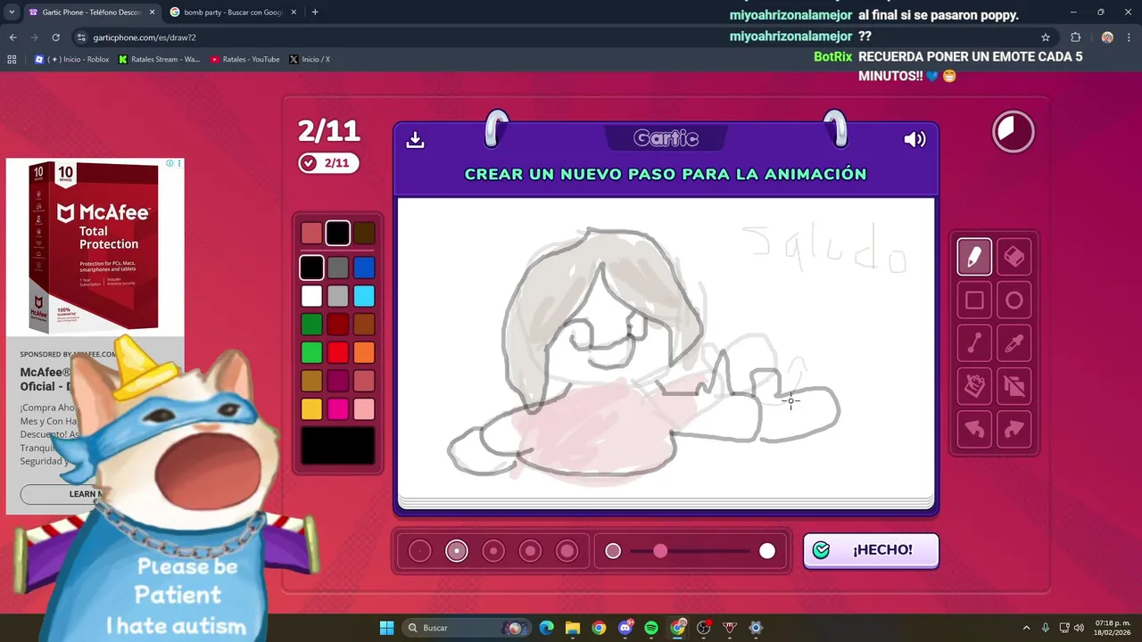Redo the last stroke
Screen dimensions: 1142x642
[x=1014, y=429]
